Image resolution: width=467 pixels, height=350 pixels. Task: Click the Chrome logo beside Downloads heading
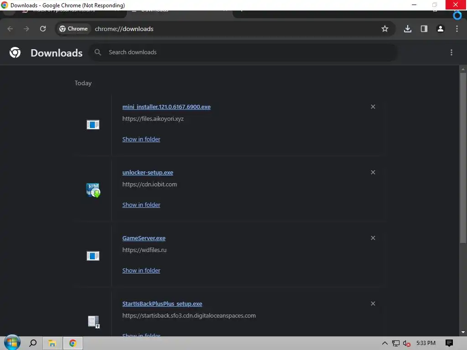[15, 53]
